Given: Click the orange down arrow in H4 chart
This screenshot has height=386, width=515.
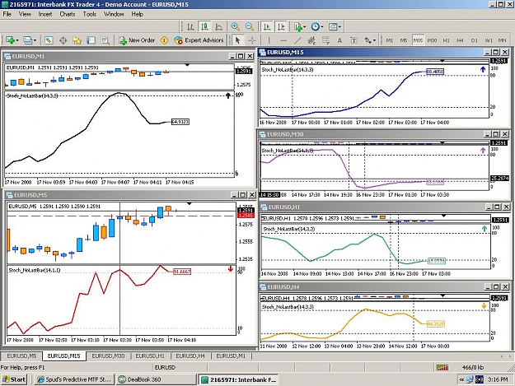Looking at the screenshot, I should point(484,306).
